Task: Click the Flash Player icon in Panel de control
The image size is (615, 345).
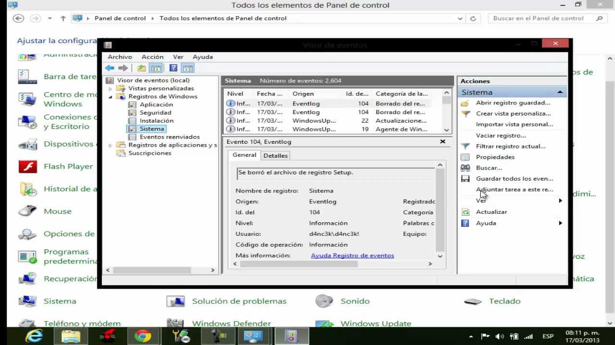Action: (x=28, y=166)
